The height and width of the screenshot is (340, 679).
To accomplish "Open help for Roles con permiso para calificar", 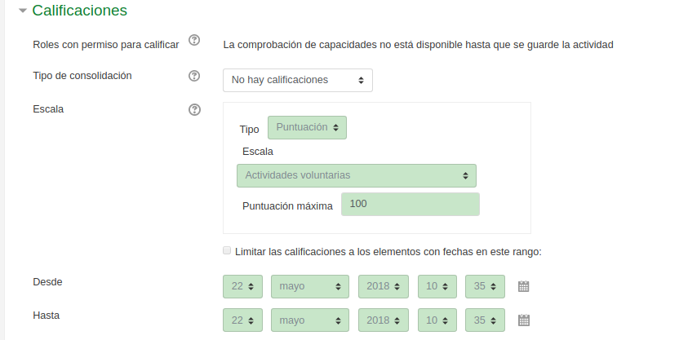I will click(194, 40).
